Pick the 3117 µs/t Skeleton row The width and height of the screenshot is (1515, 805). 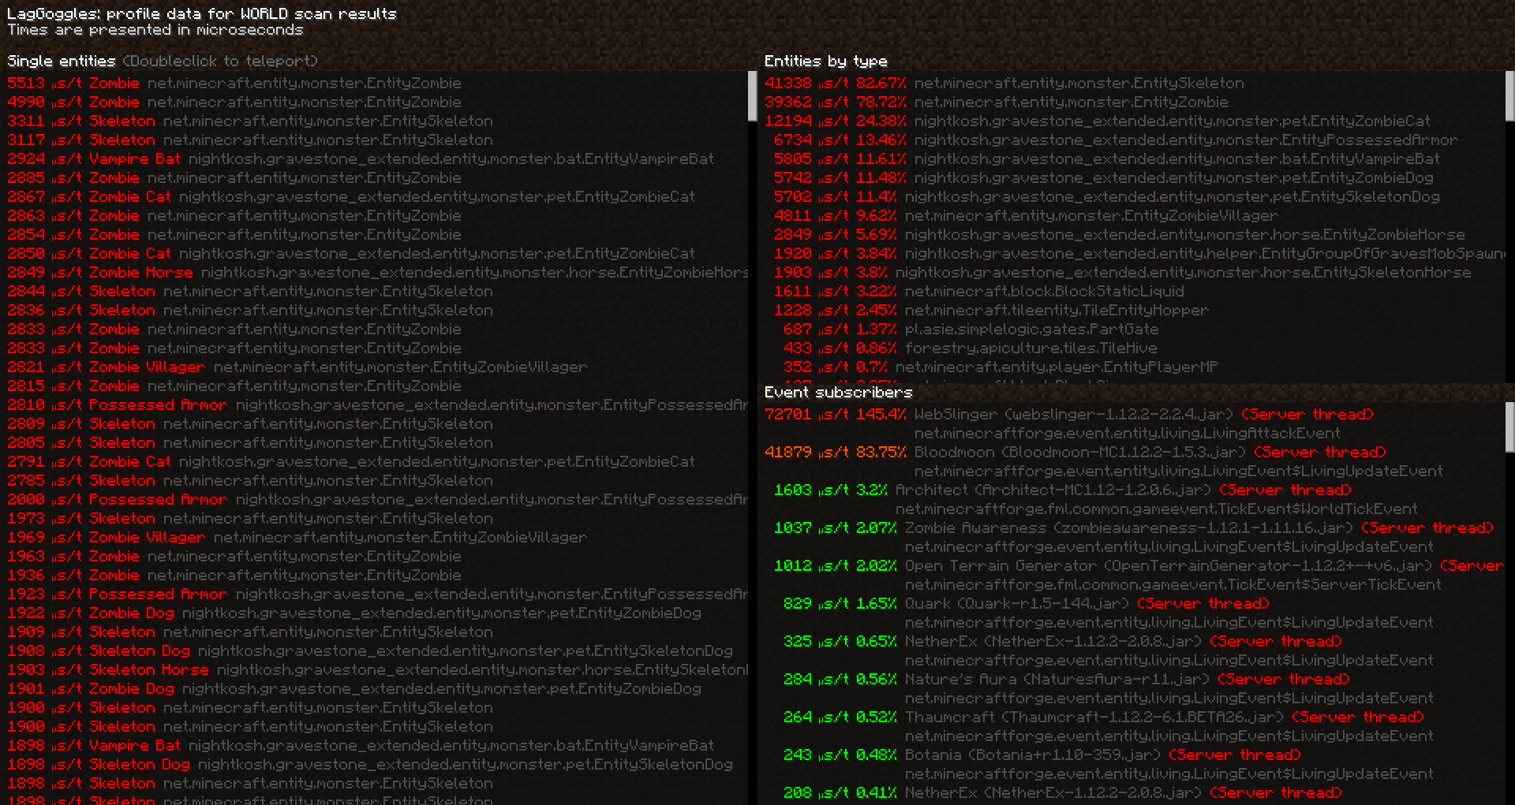[250, 140]
